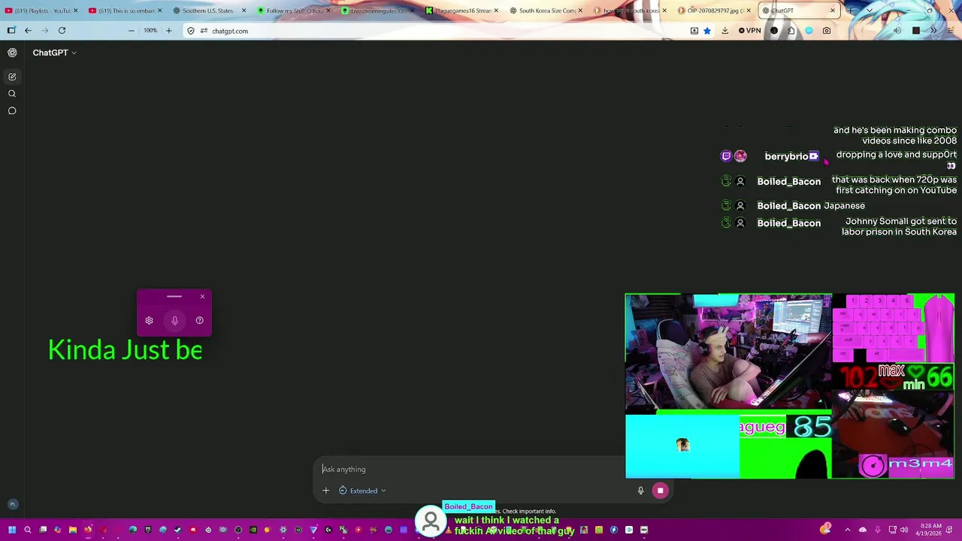962x541 pixels.
Task: Switch to the South Korea Size Comparison tab
Action: [x=546, y=11]
